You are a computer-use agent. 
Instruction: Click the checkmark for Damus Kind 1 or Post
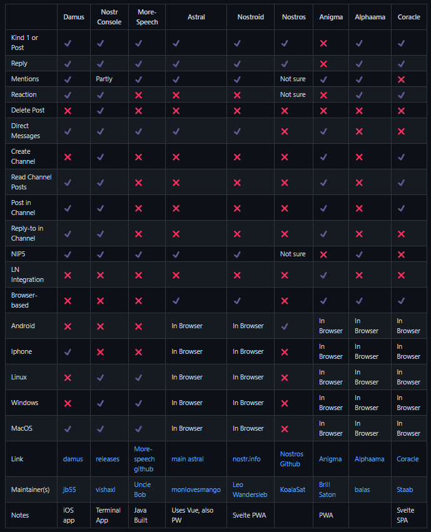(x=68, y=43)
